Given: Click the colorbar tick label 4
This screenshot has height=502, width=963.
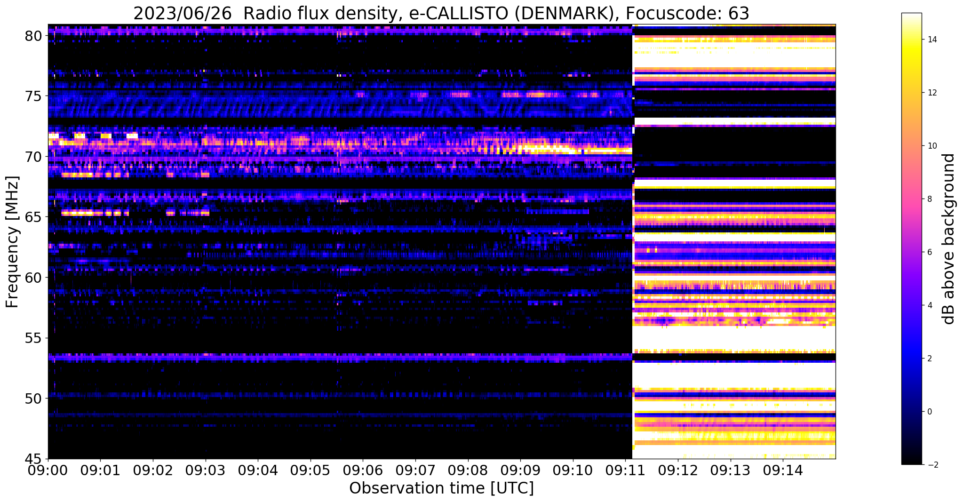Looking at the screenshot, I should (x=929, y=305).
